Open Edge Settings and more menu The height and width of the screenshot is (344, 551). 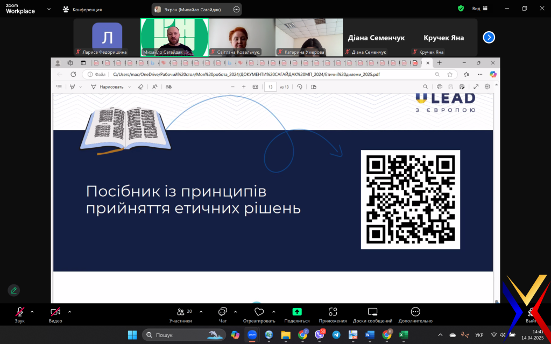click(x=479, y=74)
